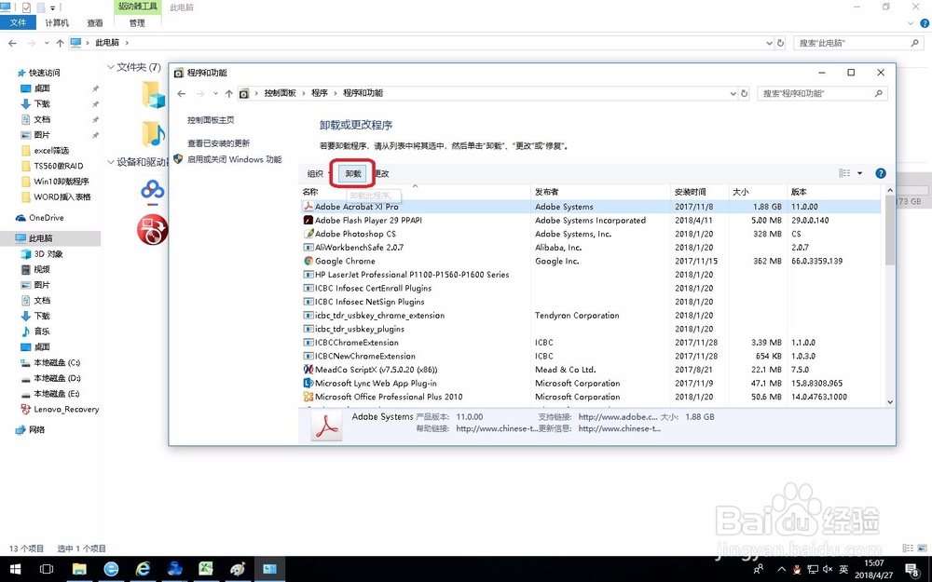This screenshot has width=932, height=582.
Task: Select the Adobe Acrobat XI Pro row icon
Action: tap(308, 207)
